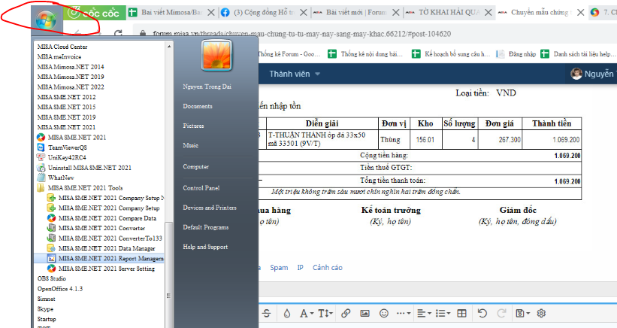Open the text color droplet tool
Image resolution: width=617 pixels, height=328 pixels.
tap(287, 314)
